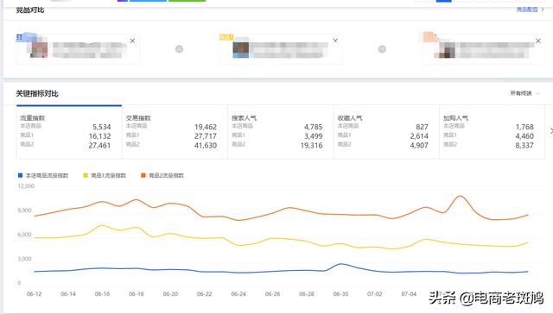Viewport: 553px width, 314px height.
Task: Click the 4,785 search popularity value
Action: coord(313,127)
